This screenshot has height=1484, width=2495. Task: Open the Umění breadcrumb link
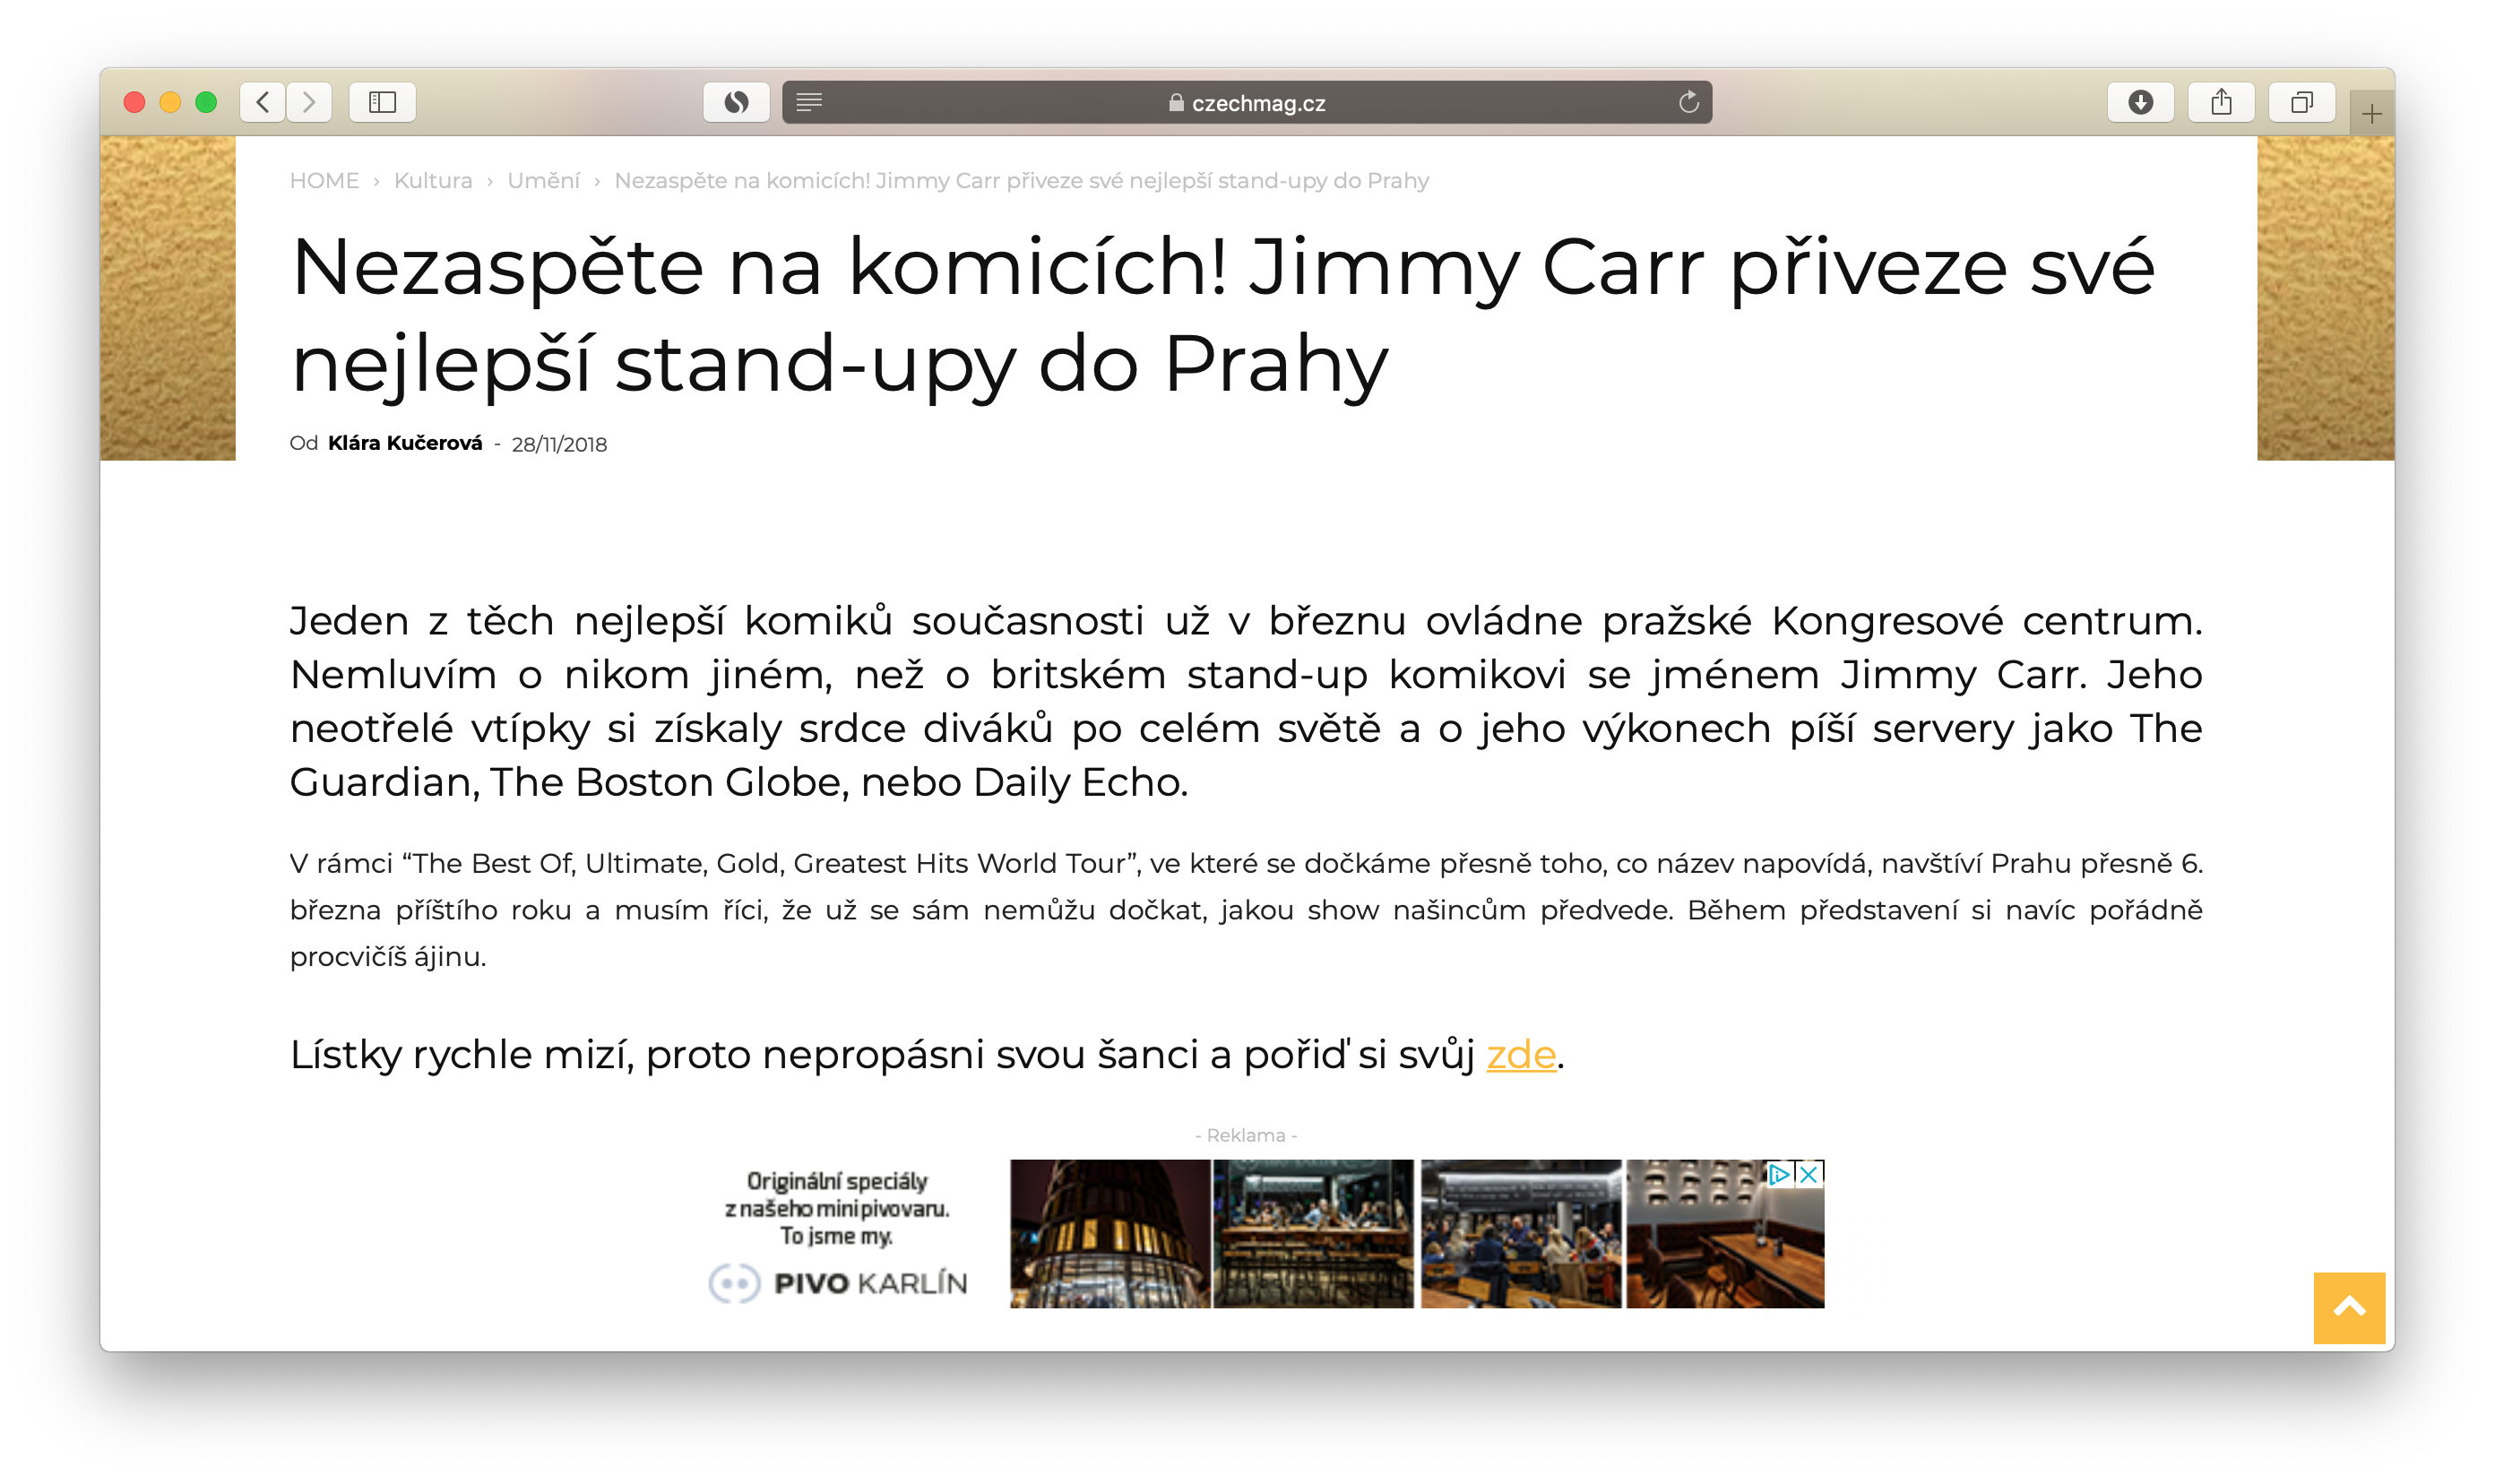(543, 181)
